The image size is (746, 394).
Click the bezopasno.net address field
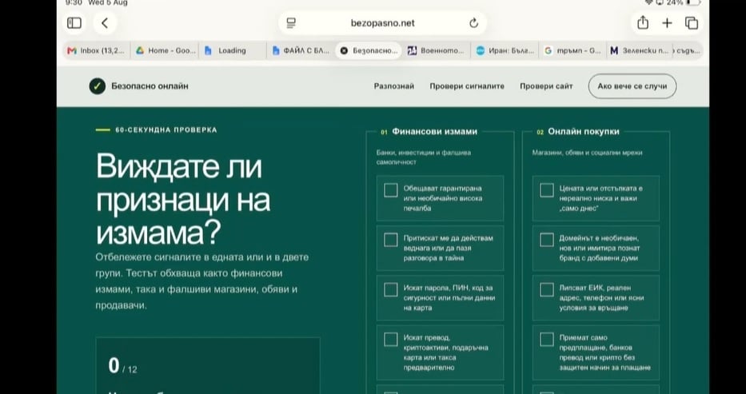coord(382,23)
